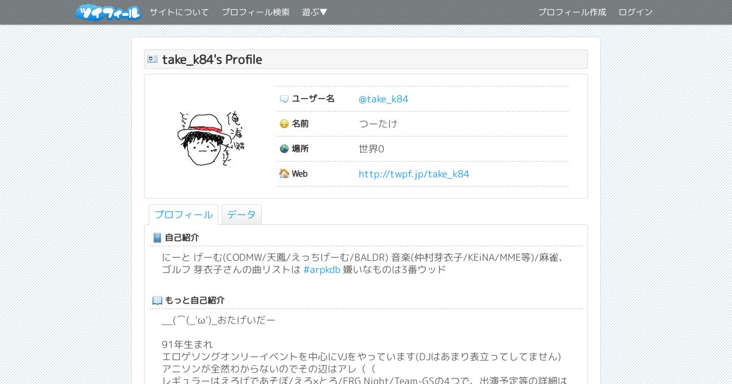The width and height of the screenshot is (732, 384).
Task: Click the speech bubble icon beside ユーザー名
Action: coord(284,99)
